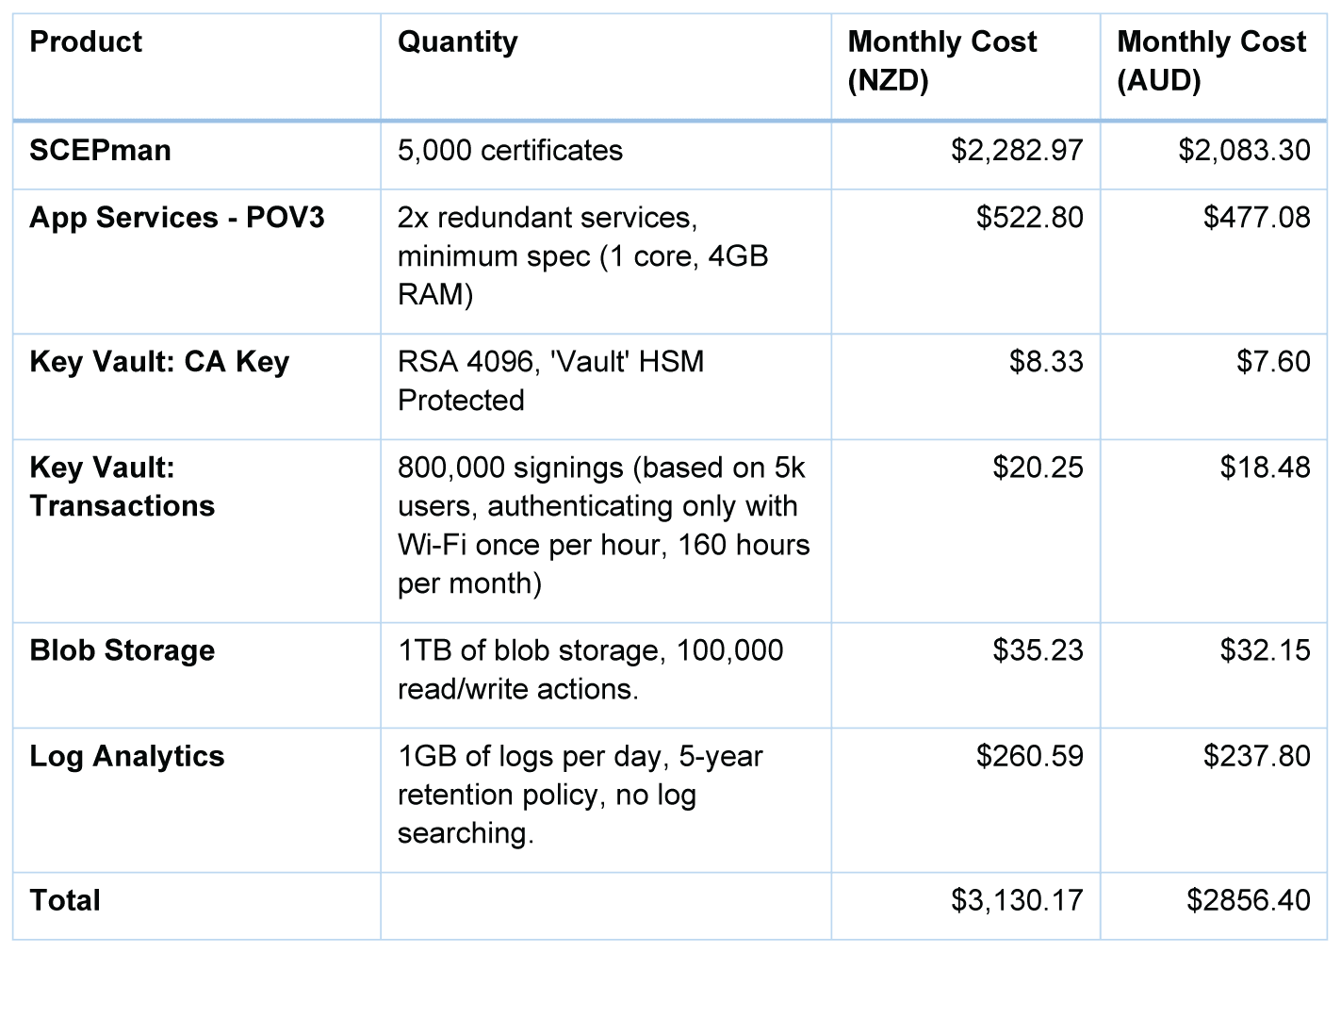Click the Key Vault: CA Key cell
The width and height of the screenshot is (1341, 1018).
coord(159,362)
